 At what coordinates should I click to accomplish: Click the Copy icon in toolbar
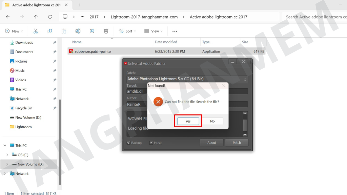[50, 31]
